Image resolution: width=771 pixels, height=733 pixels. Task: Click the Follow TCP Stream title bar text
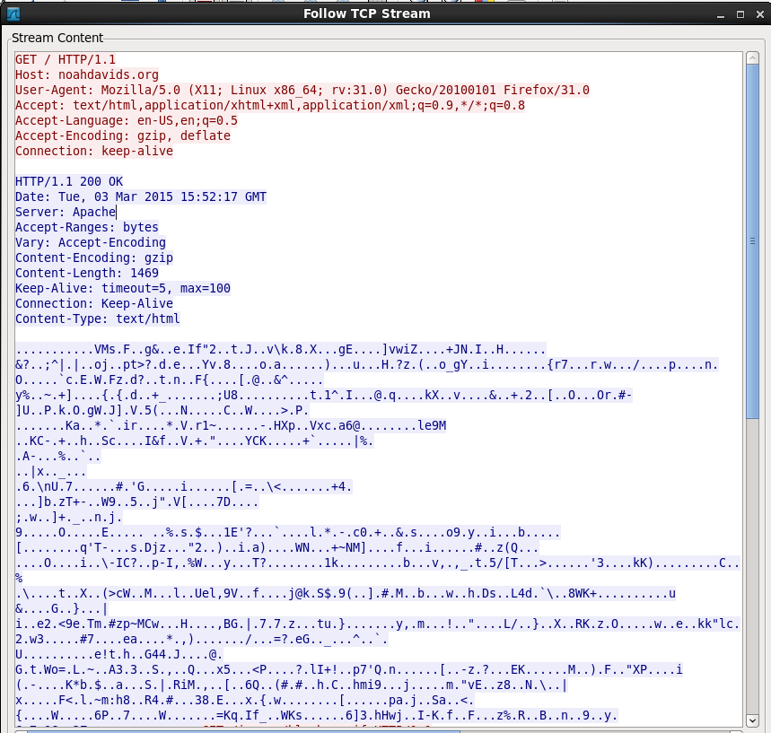[366, 13]
